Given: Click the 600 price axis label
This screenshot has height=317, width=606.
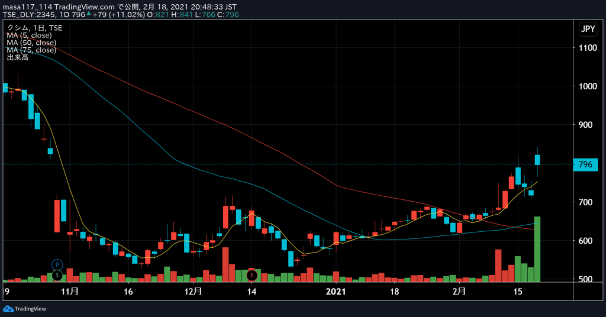Looking at the screenshot, I should coord(585,241).
